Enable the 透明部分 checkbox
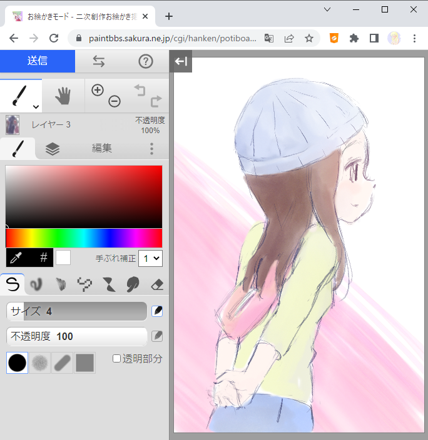 (x=117, y=359)
